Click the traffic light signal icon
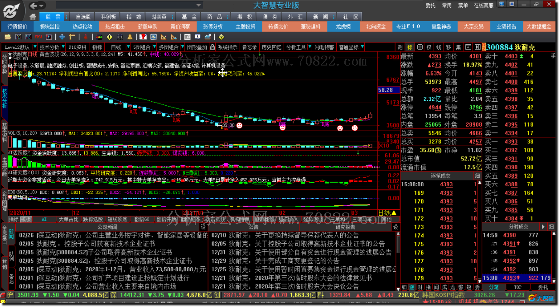Image resolution: width=560 pixels, height=307 pixels. click(x=99, y=37)
